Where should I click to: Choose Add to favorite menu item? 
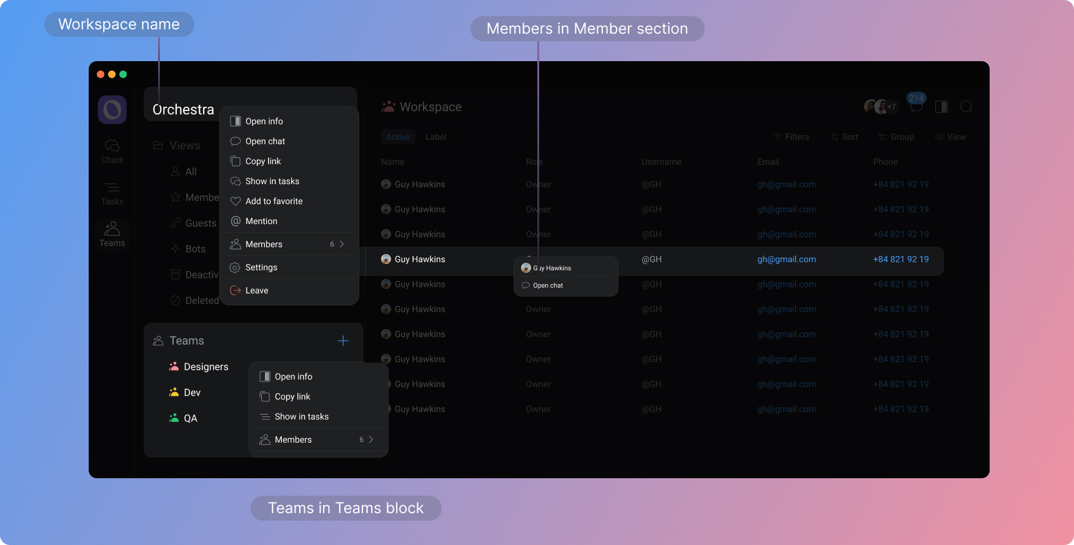pyautogui.click(x=274, y=201)
